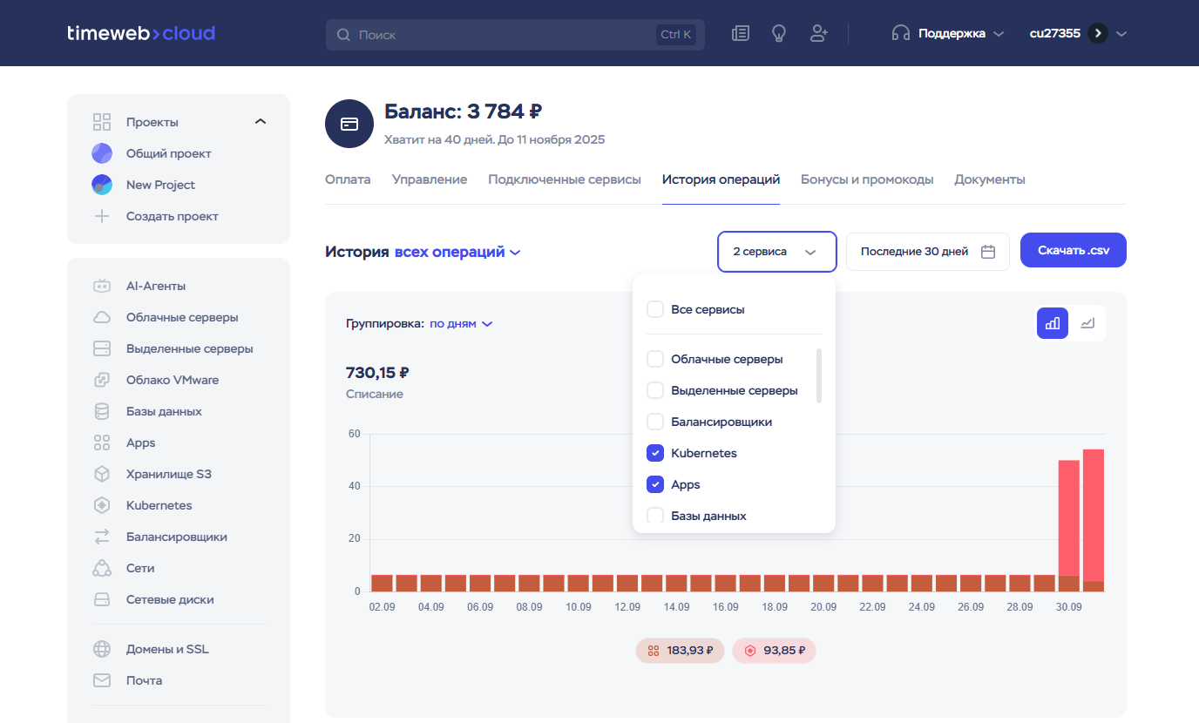Open Хранилище S3 in the sidebar
The image size is (1199, 723).
(168, 474)
